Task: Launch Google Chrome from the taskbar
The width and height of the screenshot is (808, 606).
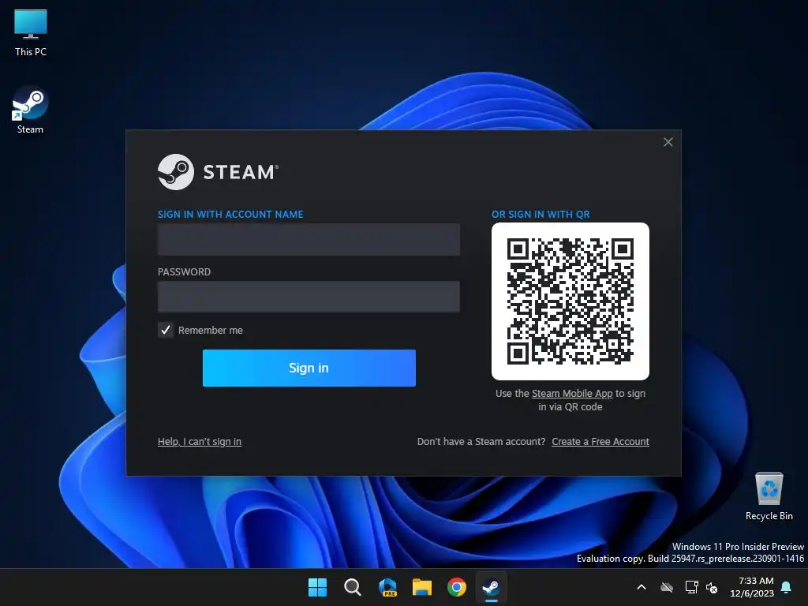Action: tap(457, 587)
